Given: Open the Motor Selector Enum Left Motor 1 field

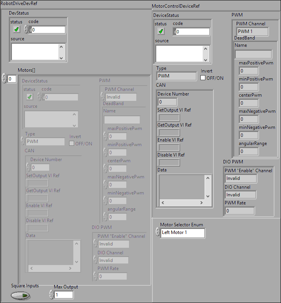Looking at the screenshot, I should coord(183,232).
